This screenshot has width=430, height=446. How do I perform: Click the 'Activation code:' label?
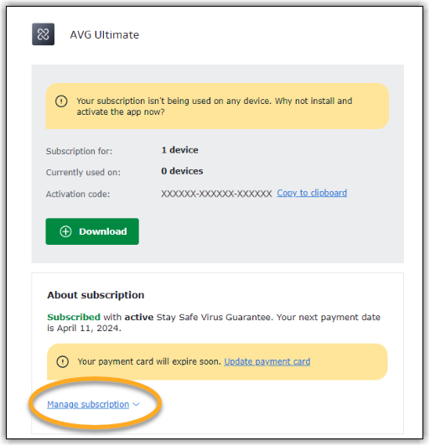pos(78,194)
